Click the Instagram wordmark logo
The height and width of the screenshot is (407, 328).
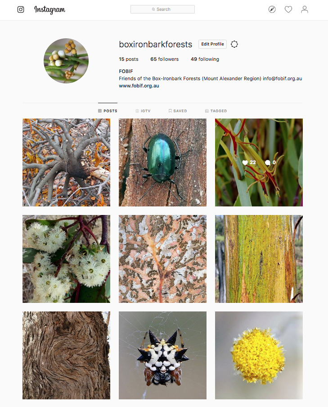click(x=49, y=10)
